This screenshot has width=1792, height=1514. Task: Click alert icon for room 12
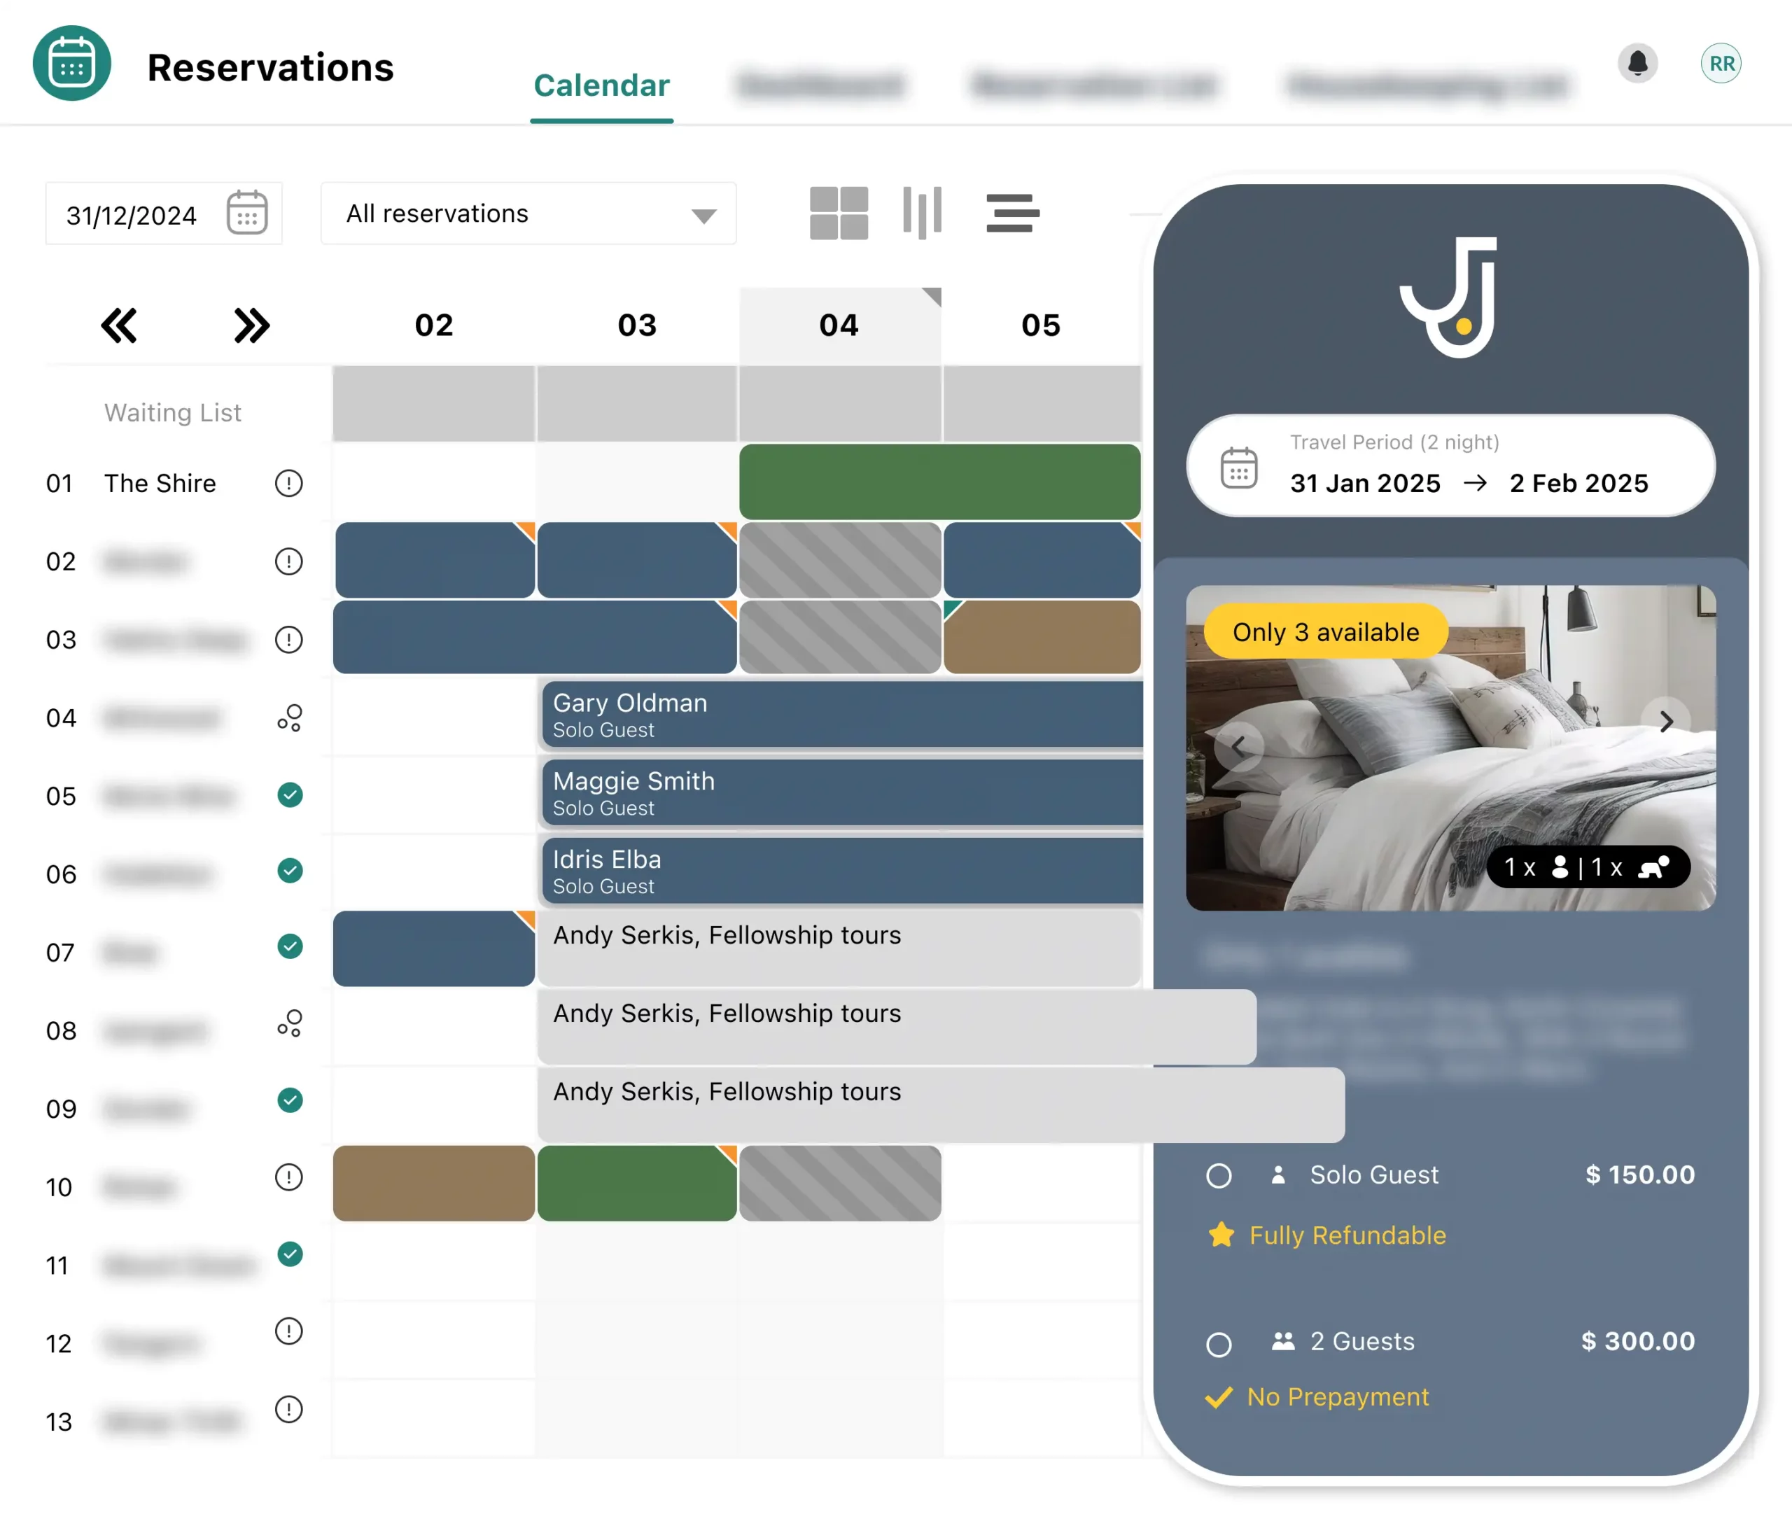pyautogui.click(x=288, y=1331)
